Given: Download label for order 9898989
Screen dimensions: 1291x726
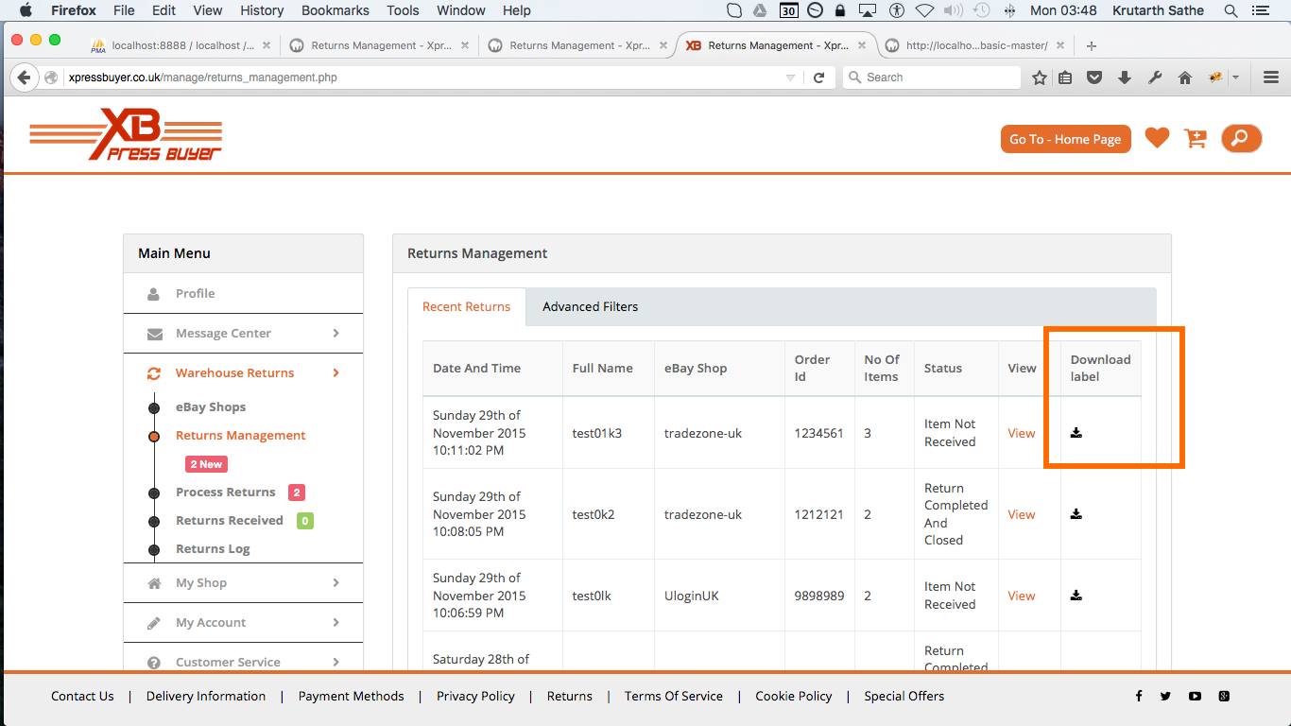Looking at the screenshot, I should (1076, 596).
